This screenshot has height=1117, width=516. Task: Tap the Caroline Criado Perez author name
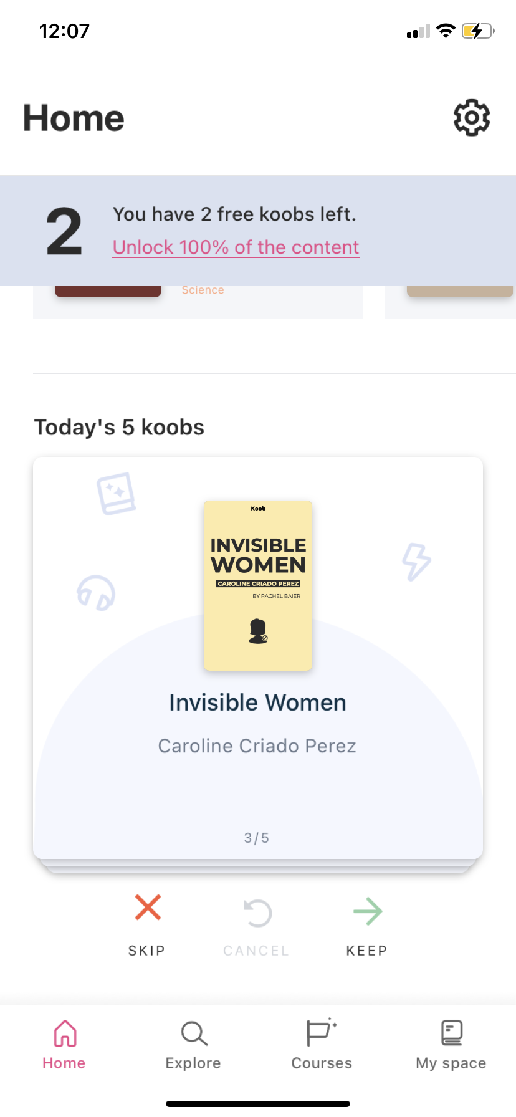[x=257, y=745]
